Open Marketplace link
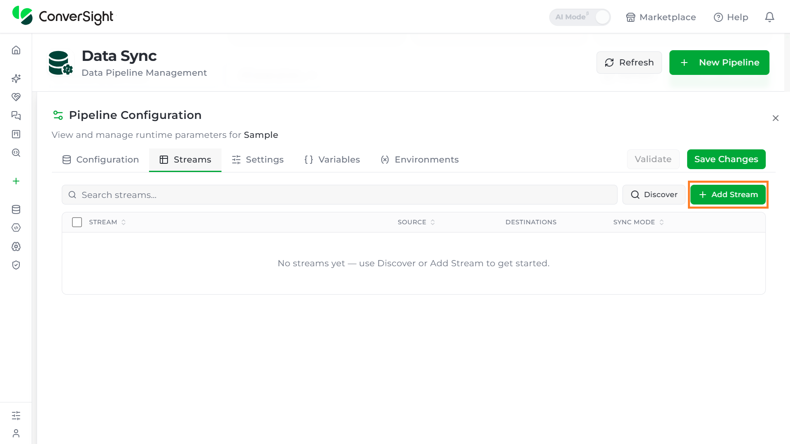The height and width of the screenshot is (444, 790). [x=661, y=17]
